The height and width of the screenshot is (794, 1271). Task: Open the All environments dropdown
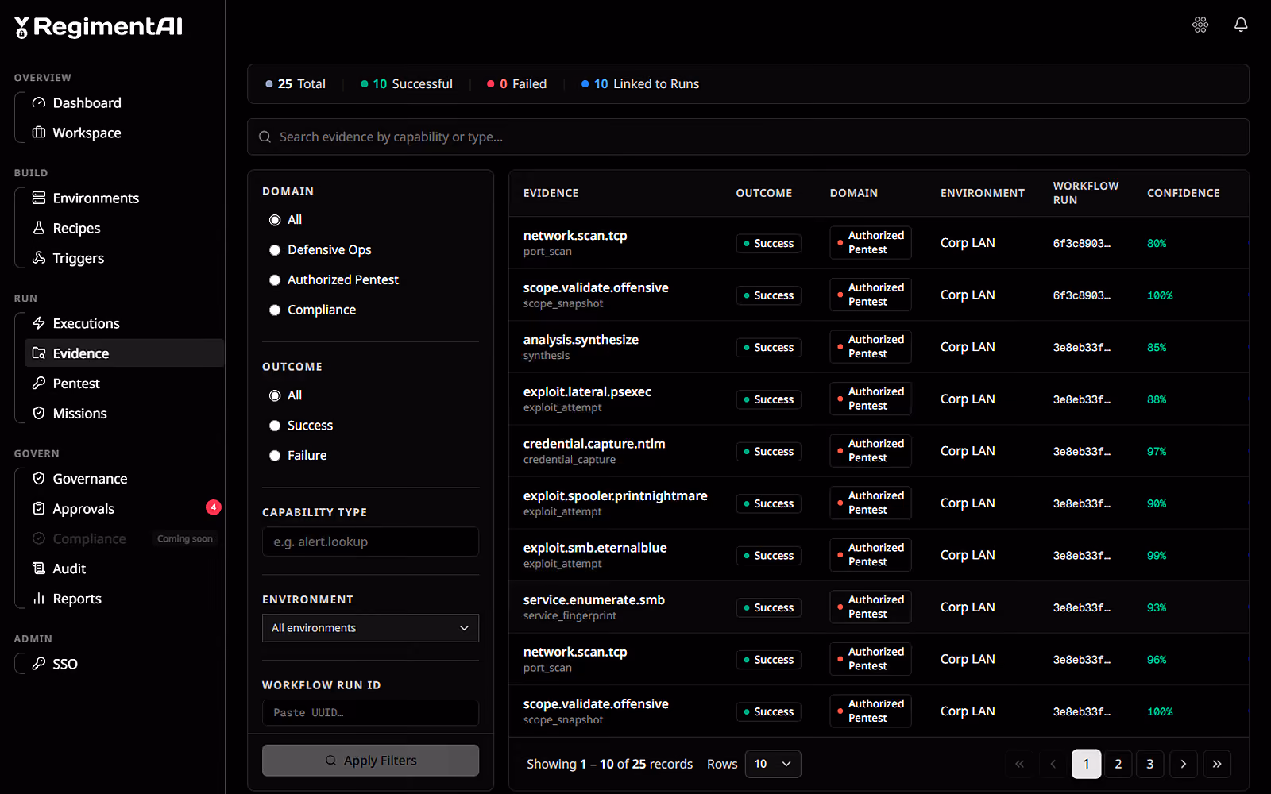pos(370,628)
